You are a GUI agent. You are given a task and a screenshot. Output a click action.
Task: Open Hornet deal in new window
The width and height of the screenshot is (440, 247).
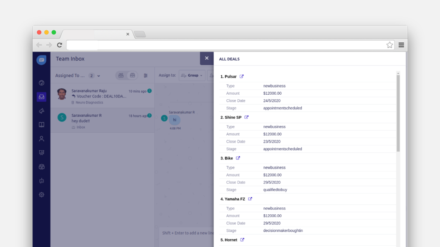pos(242,240)
